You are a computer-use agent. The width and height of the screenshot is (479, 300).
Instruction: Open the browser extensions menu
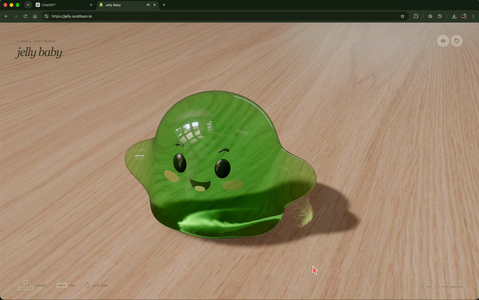tap(416, 16)
